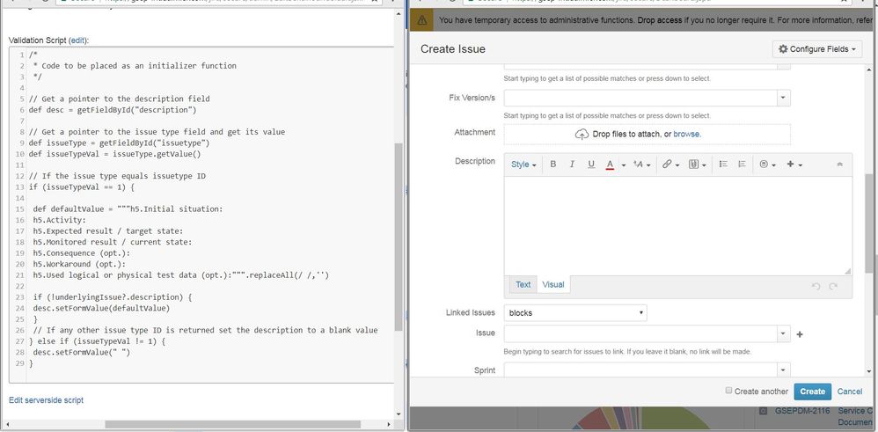Open Linked Issues blocks dropdown
Viewport: 878px width, 432px height.
pos(575,312)
